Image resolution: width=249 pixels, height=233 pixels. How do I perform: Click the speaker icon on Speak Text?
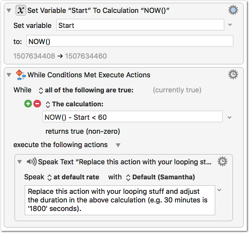(x=32, y=162)
